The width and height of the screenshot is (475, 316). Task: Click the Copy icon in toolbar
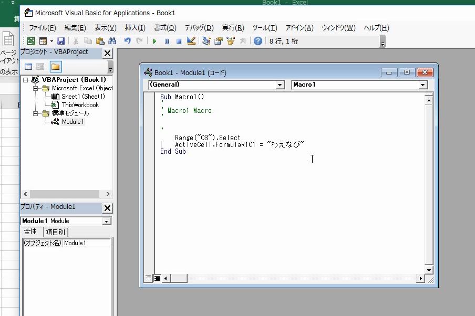click(88, 41)
